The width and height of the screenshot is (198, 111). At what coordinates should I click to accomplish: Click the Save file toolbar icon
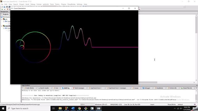(x=7, y=7)
